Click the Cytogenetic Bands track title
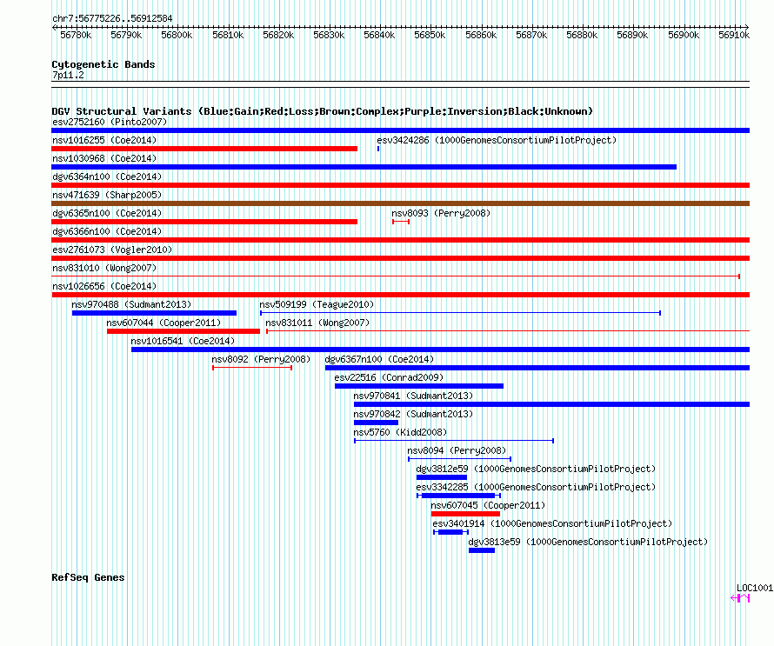The width and height of the screenshot is (774, 646). click(x=103, y=64)
